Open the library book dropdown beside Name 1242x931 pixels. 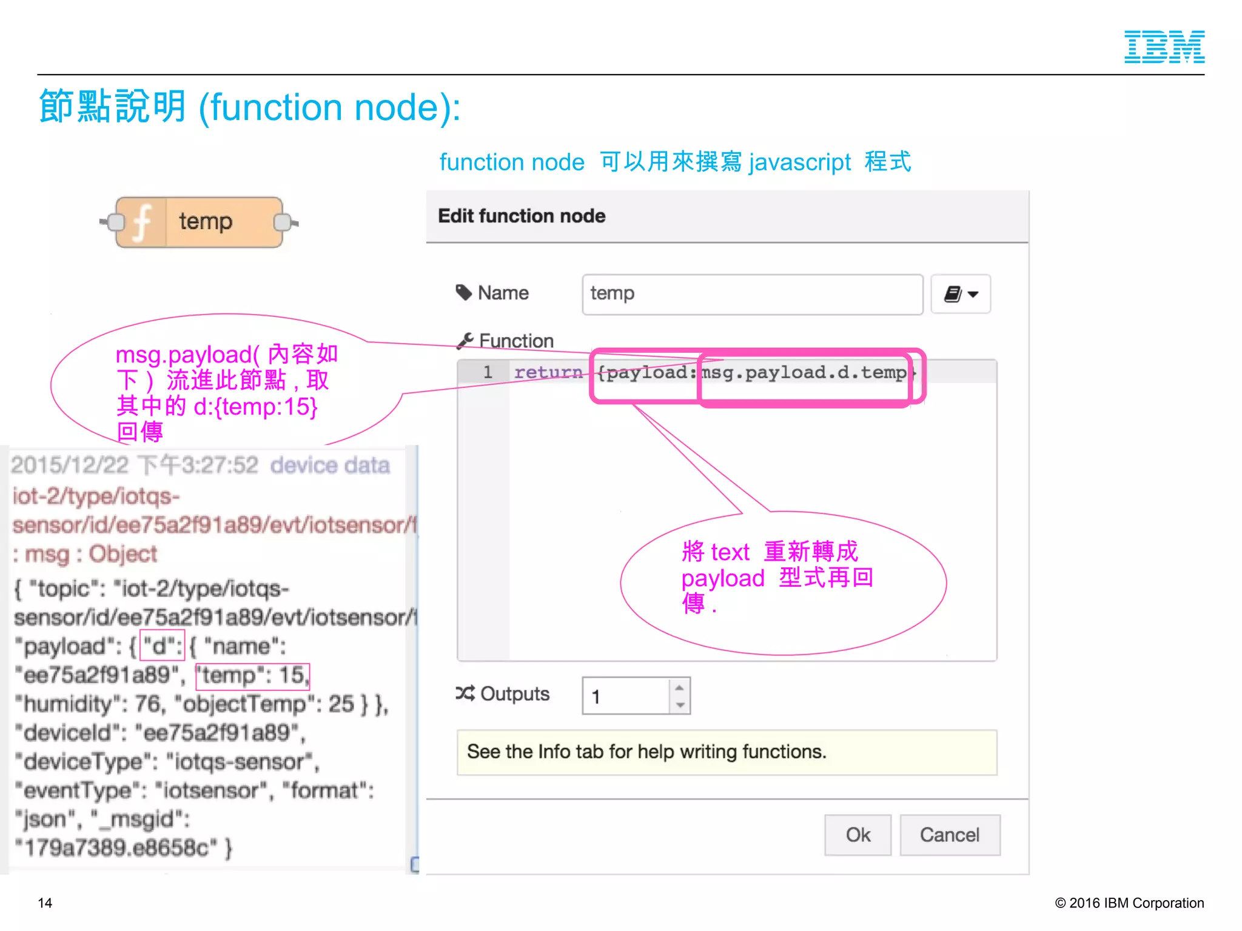click(961, 294)
